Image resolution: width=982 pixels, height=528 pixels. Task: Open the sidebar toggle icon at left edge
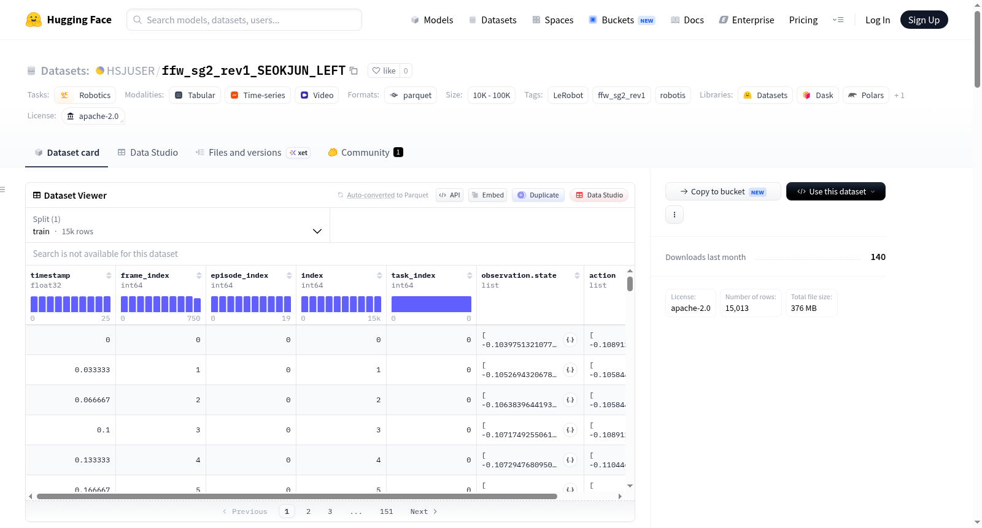(x=2, y=189)
